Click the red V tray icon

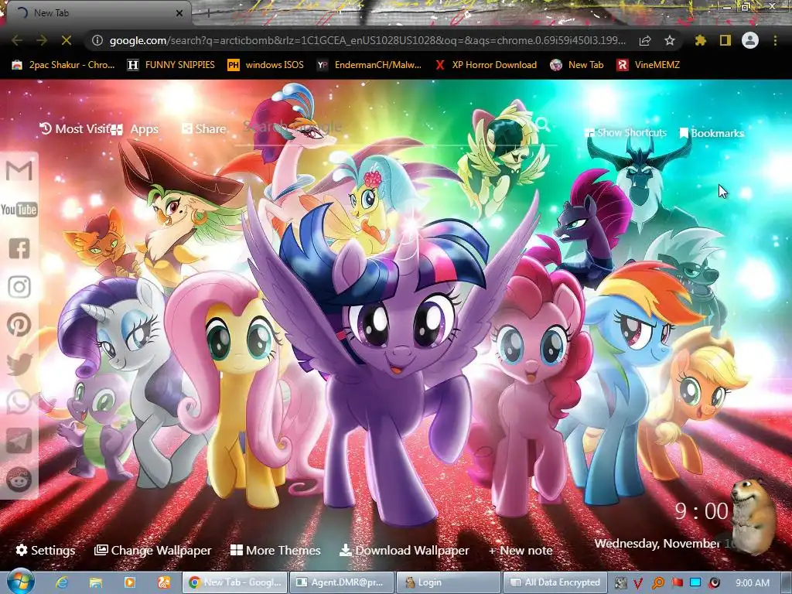click(638, 583)
